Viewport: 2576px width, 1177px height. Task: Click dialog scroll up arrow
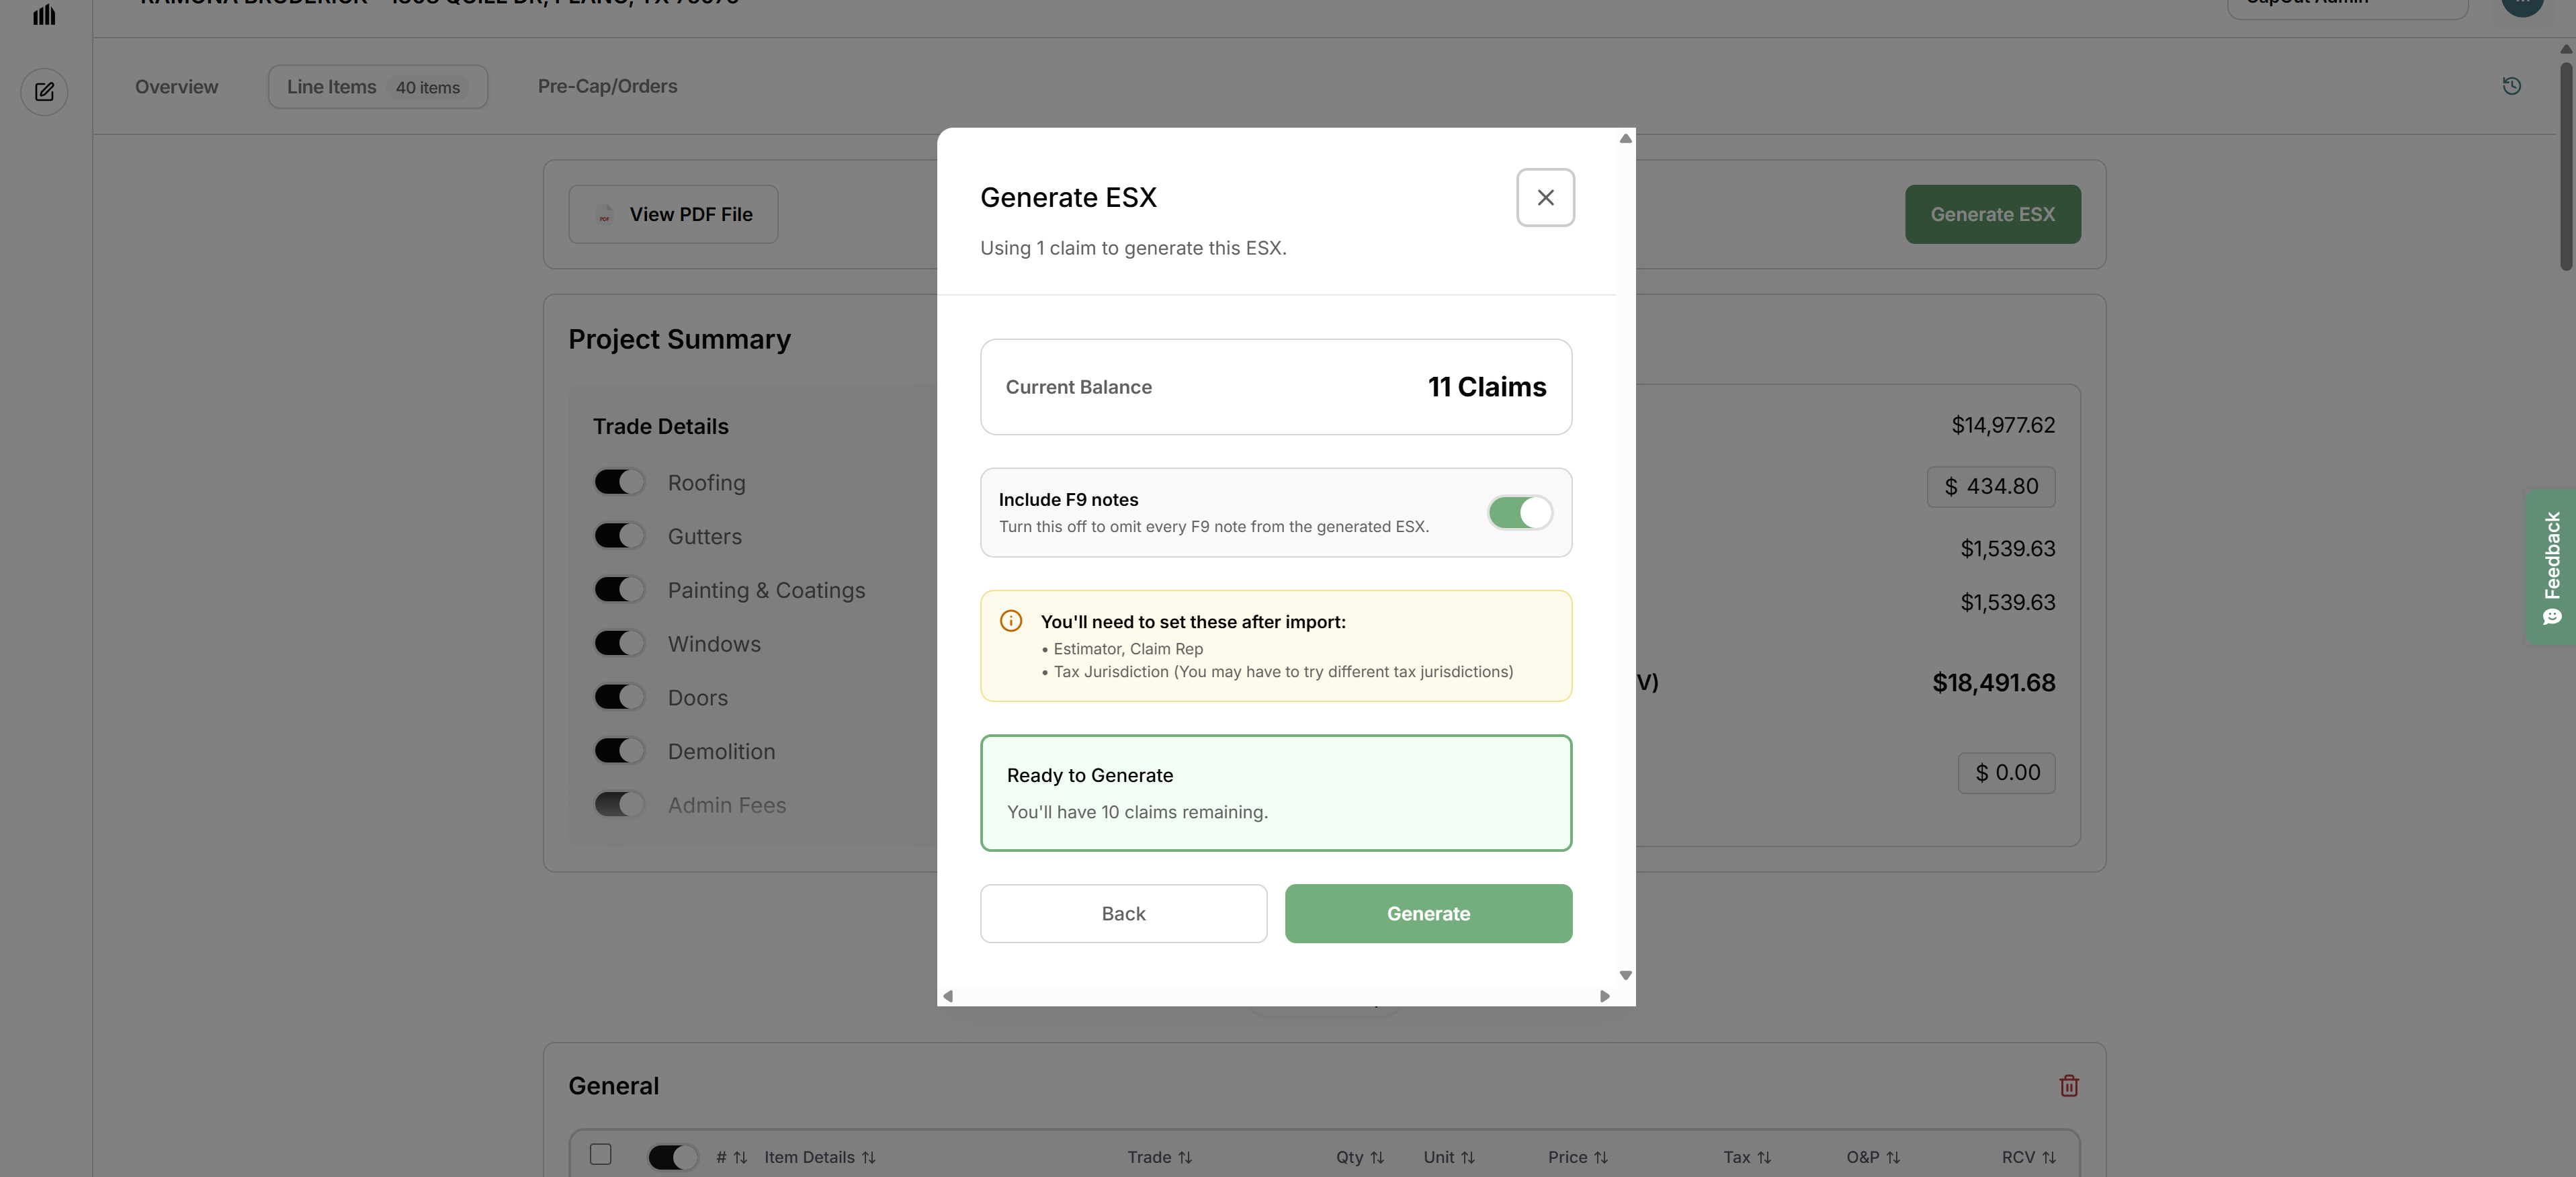pyautogui.click(x=1625, y=138)
